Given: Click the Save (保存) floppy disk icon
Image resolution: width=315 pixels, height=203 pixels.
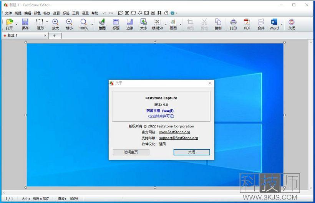Looking at the screenshot, I should coord(25,24).
